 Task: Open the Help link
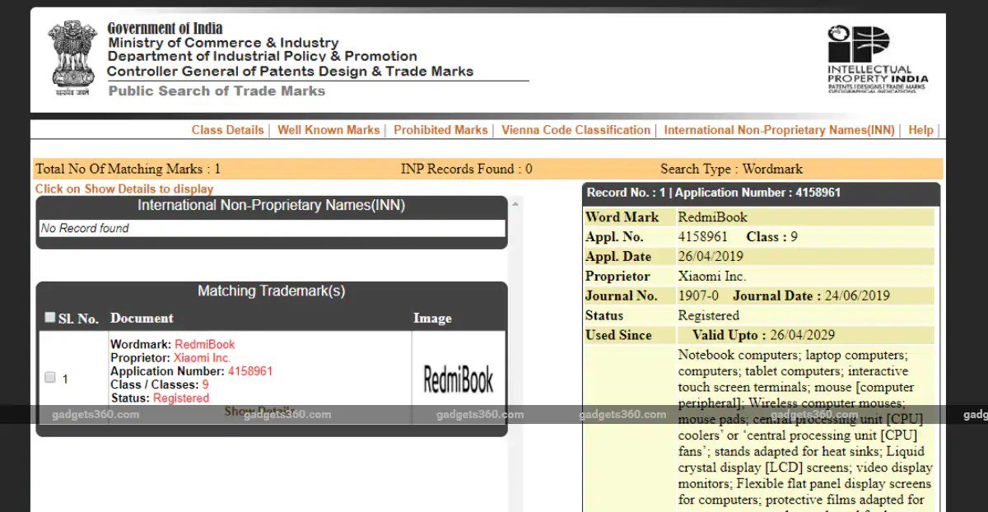pos(920,130)
